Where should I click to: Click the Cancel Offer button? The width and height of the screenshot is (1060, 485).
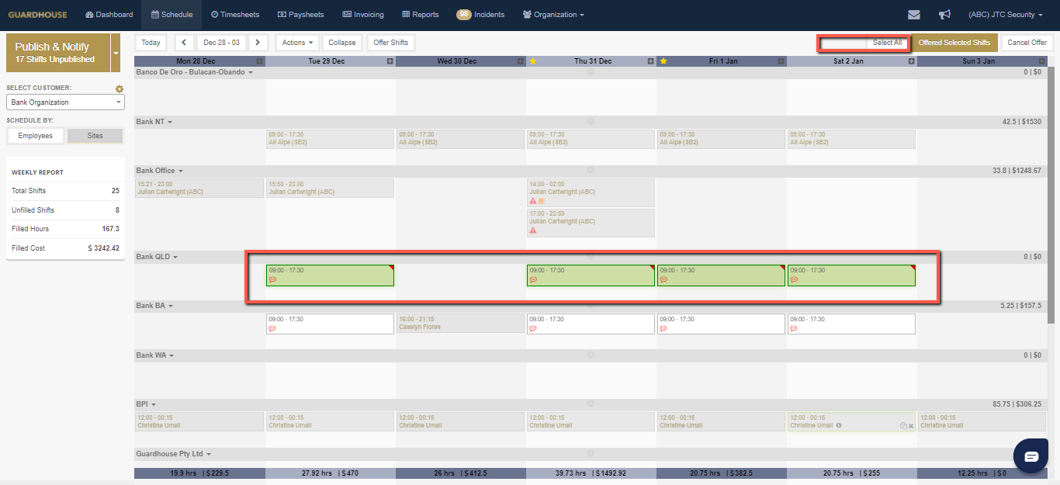click(1027, 43)
